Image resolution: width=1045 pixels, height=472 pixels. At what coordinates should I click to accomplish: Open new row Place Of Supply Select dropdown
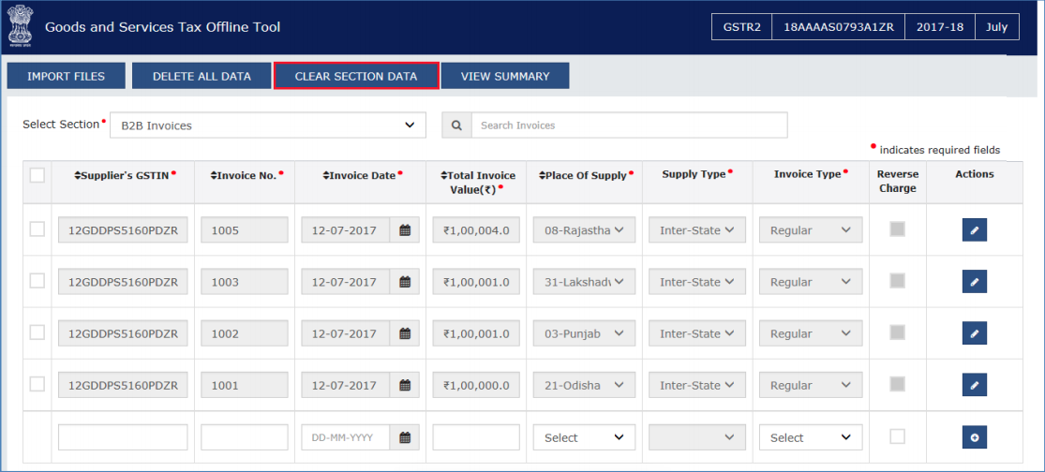coord(584,438)
